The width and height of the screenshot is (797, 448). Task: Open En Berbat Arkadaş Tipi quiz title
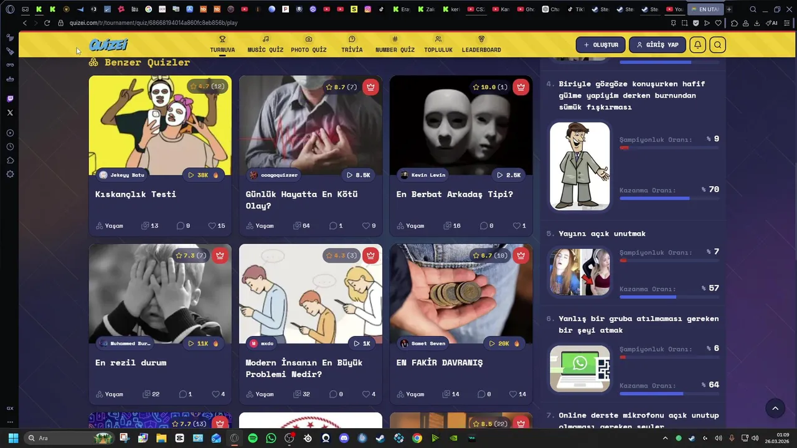[x=455, y=194]
